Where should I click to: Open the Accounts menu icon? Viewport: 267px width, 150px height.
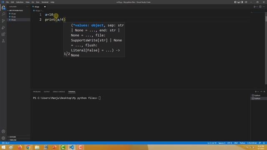pyautogui.click(x=3, y=131)
